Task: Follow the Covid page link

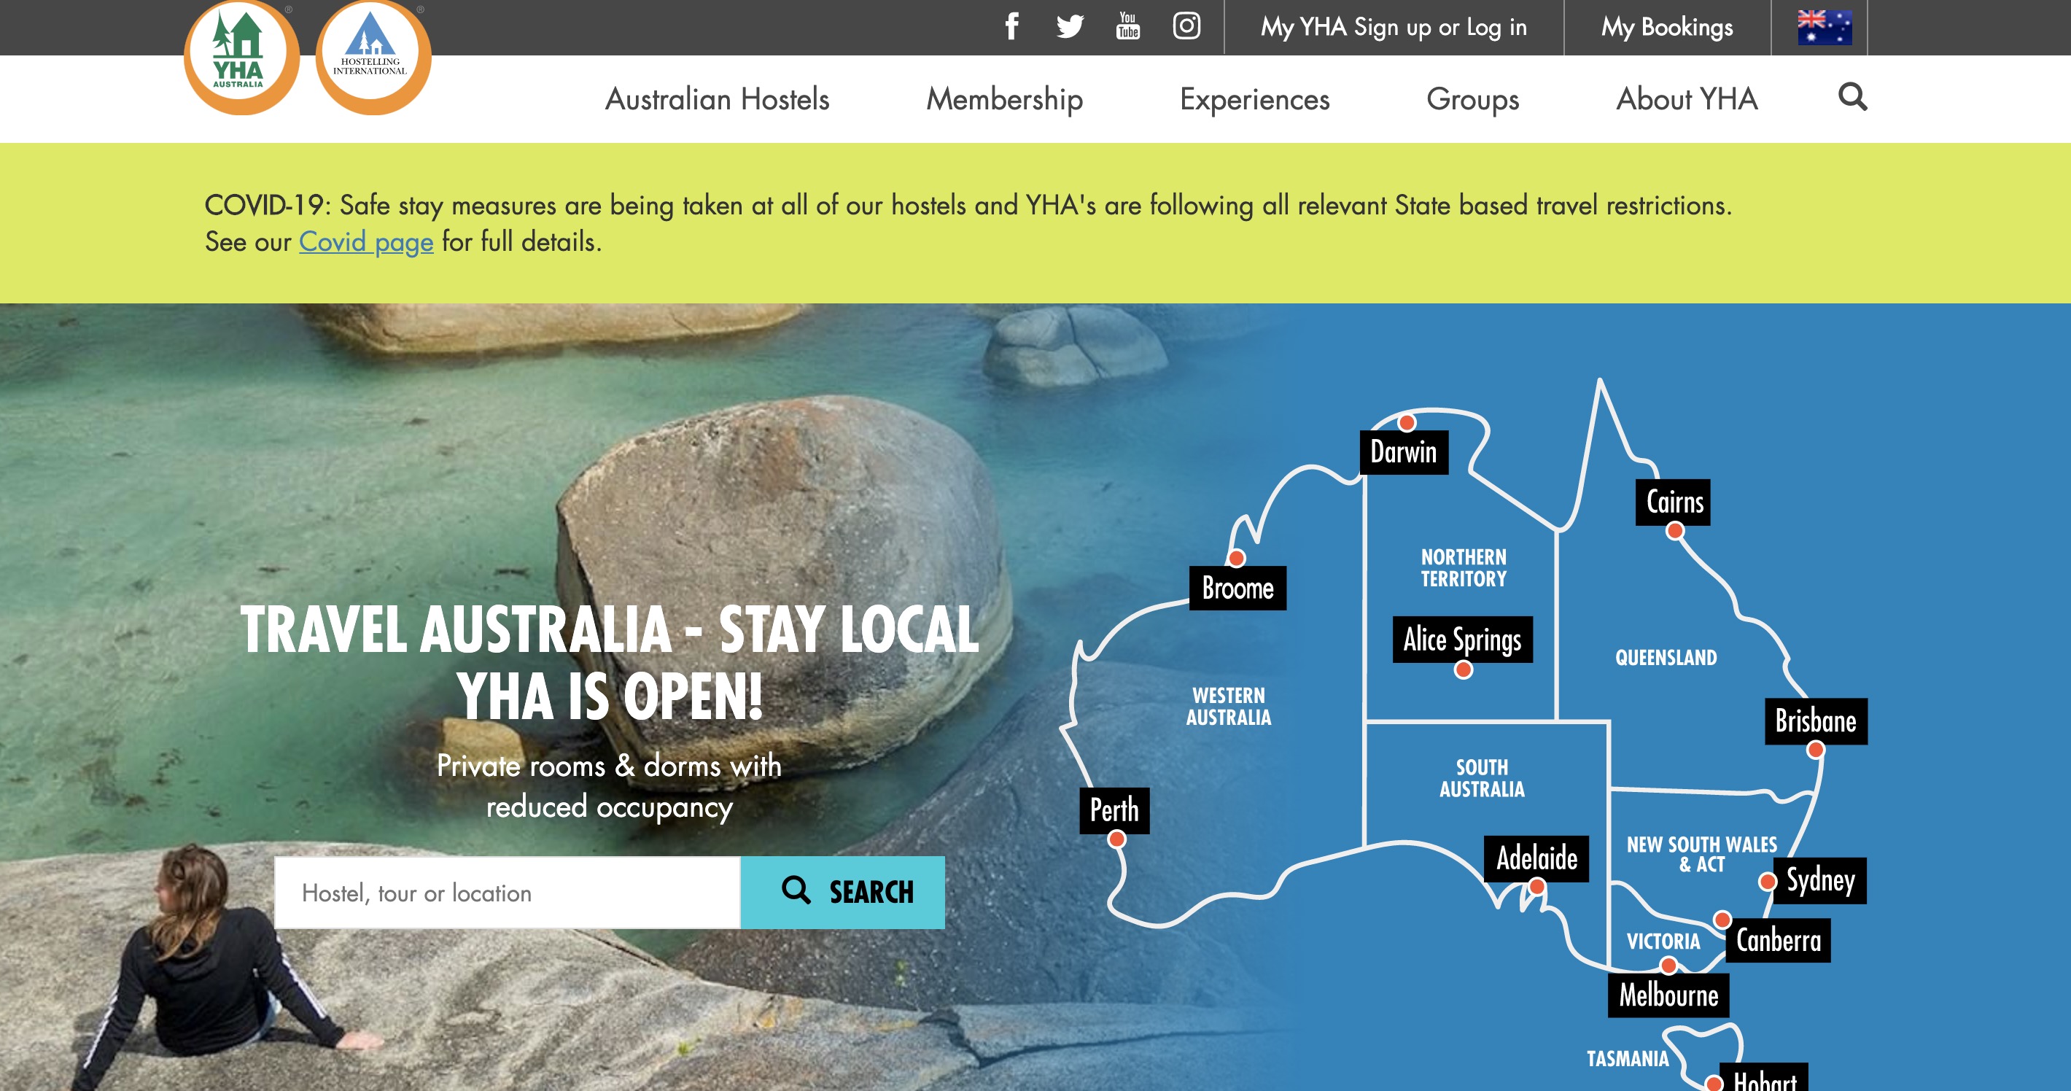Action: tap(366, 241)
